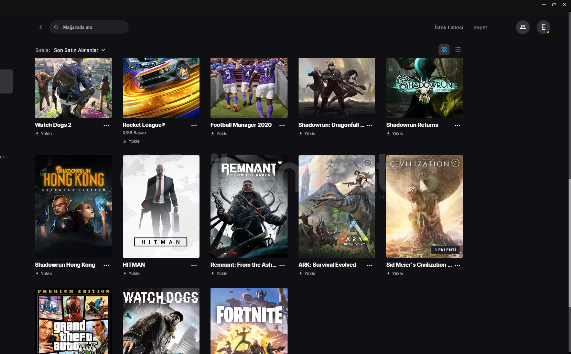Open Remnant: From the Ashes options menu
Screen dimensions: 571x354
[282, 265]
